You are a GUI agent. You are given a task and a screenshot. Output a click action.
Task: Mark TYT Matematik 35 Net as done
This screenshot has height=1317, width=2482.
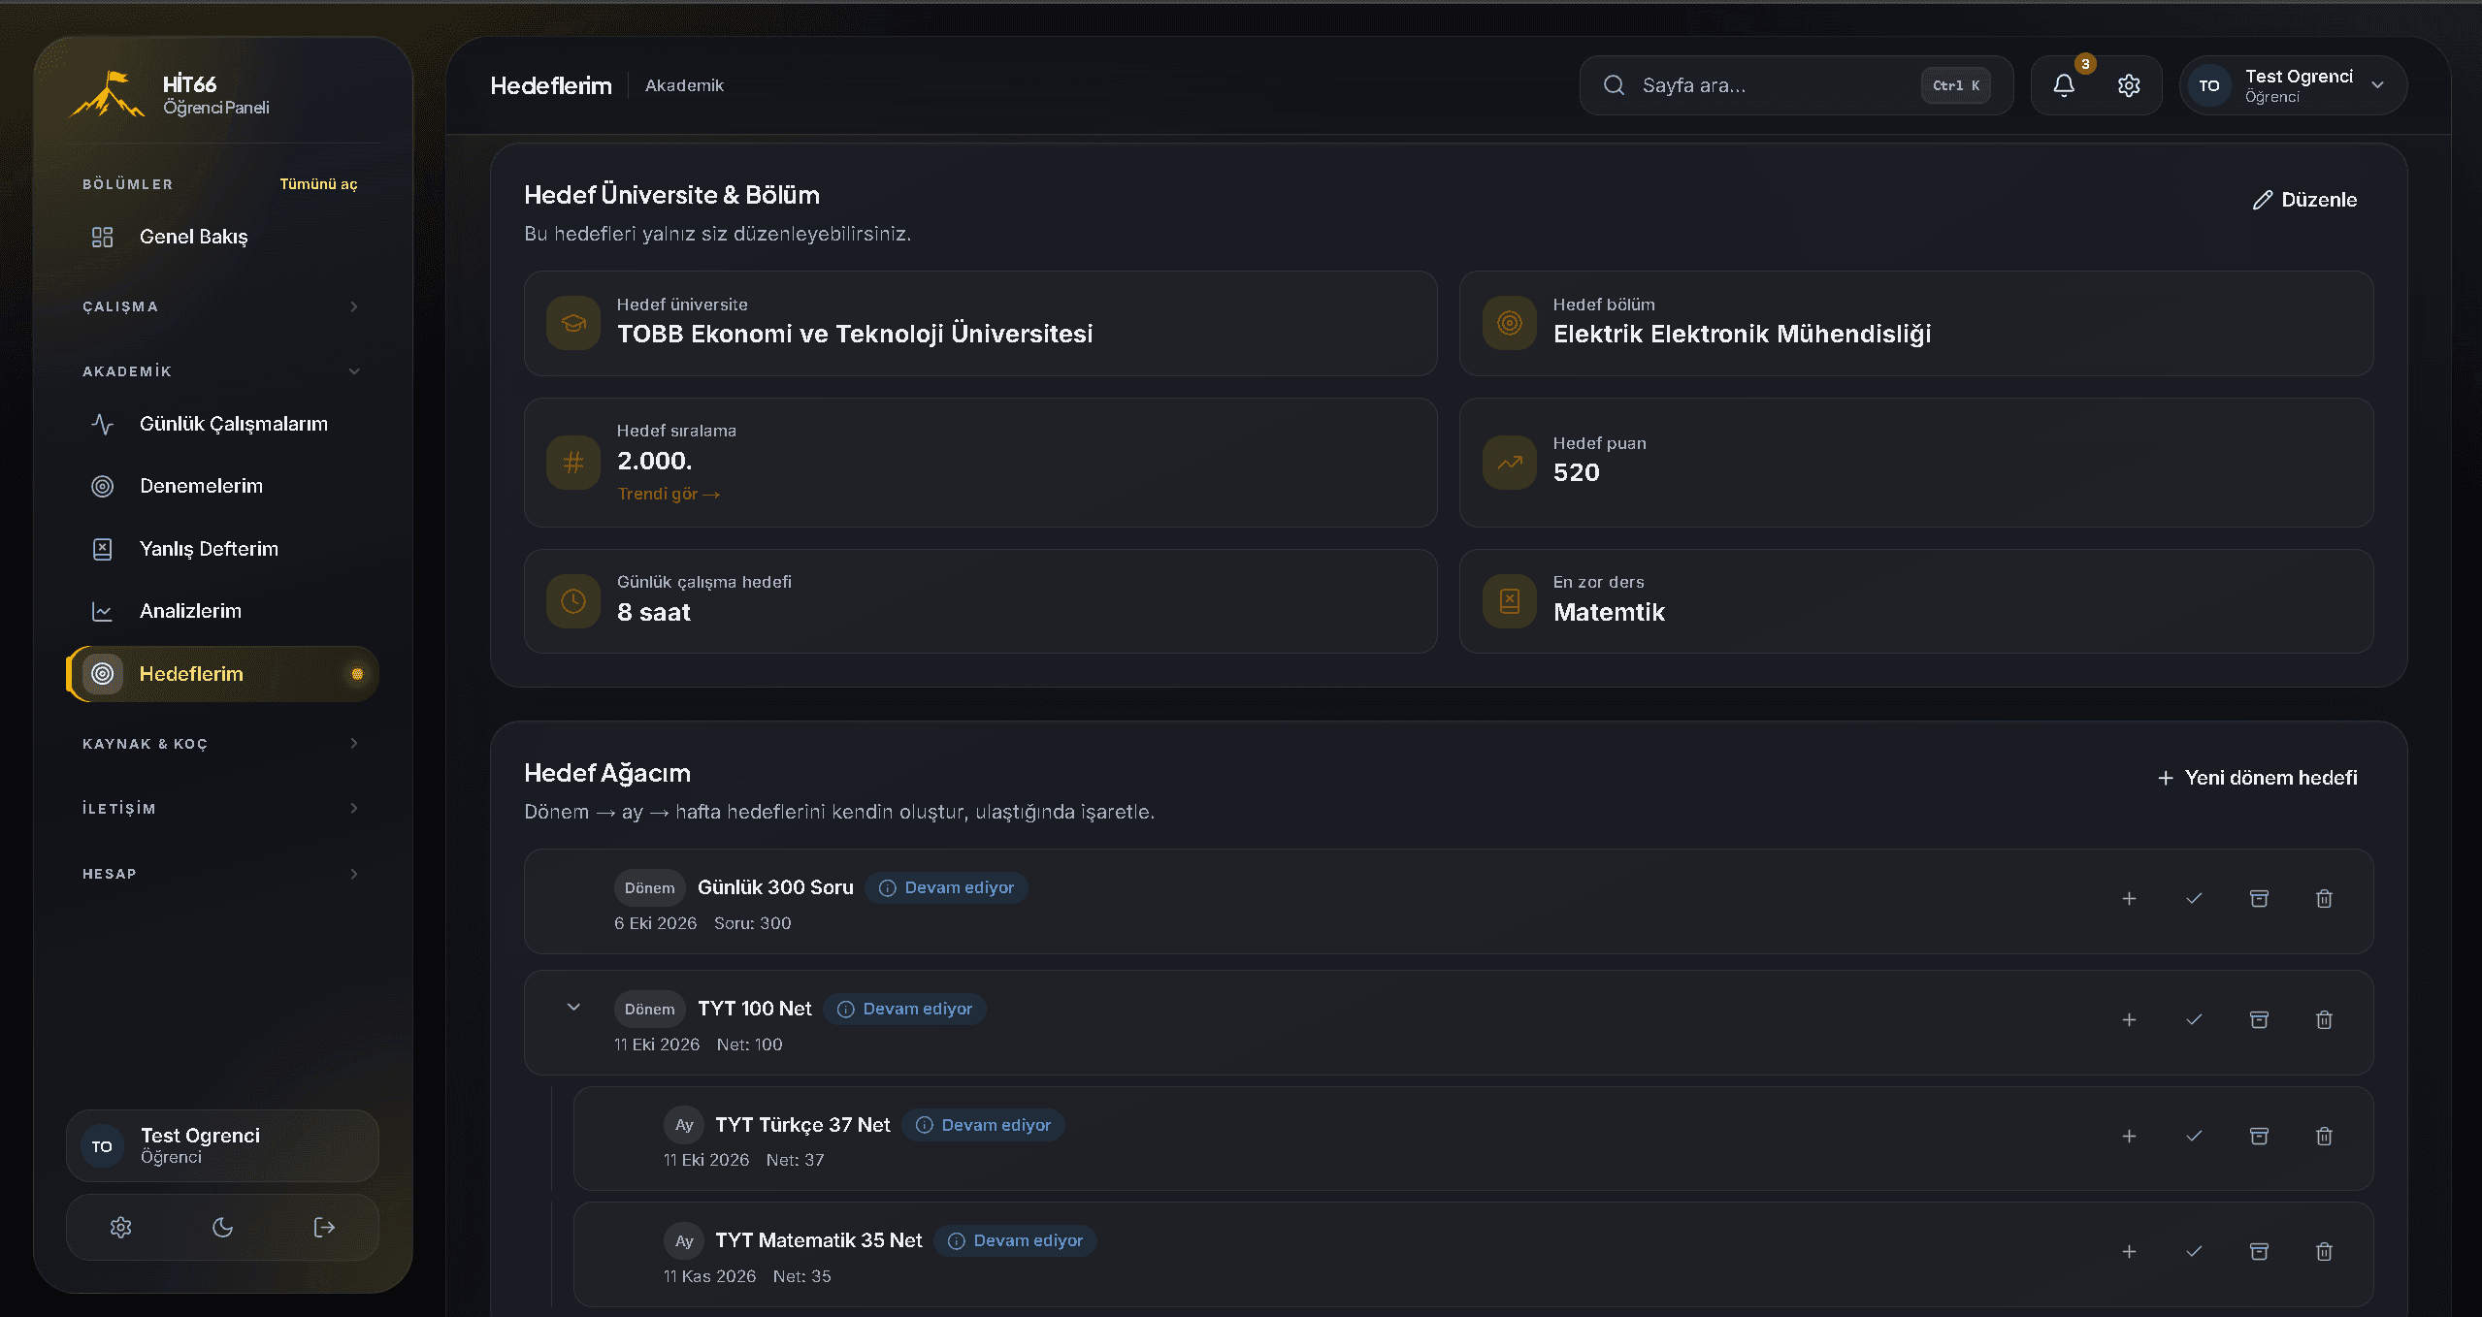click(x=2194, y=1252)
